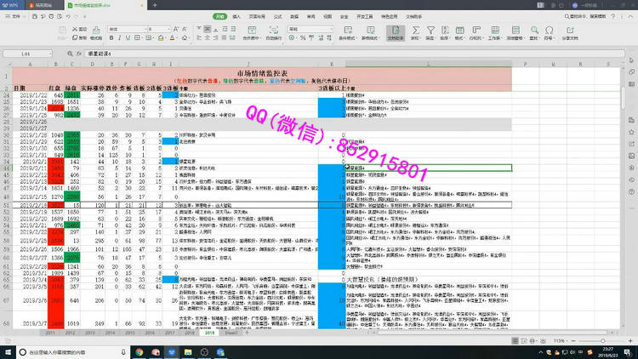Expand the Name Box dropdown showing L44
The width and height of the screenshot is (638, 359).
[51, 53]
